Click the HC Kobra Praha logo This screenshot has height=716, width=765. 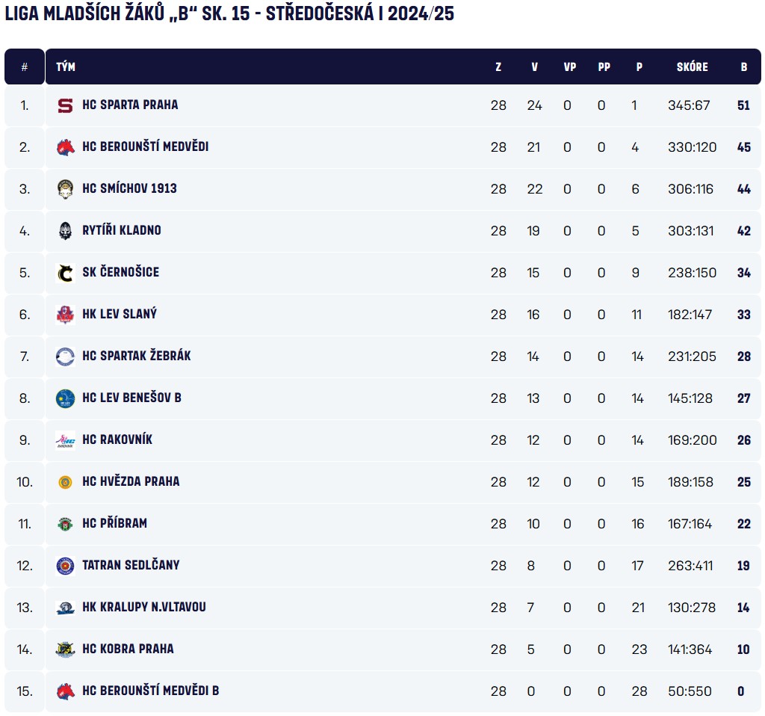coord(66,649)
